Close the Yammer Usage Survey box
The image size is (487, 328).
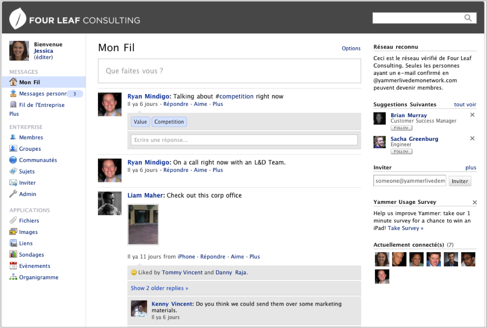[x=474, y=202]
